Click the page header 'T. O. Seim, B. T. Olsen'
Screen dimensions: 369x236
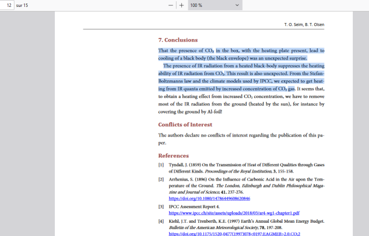pyautogui.click(x=304, y=25)
